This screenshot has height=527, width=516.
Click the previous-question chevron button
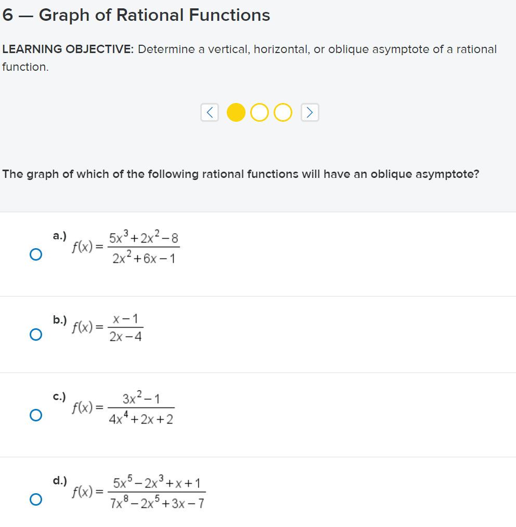209,112
